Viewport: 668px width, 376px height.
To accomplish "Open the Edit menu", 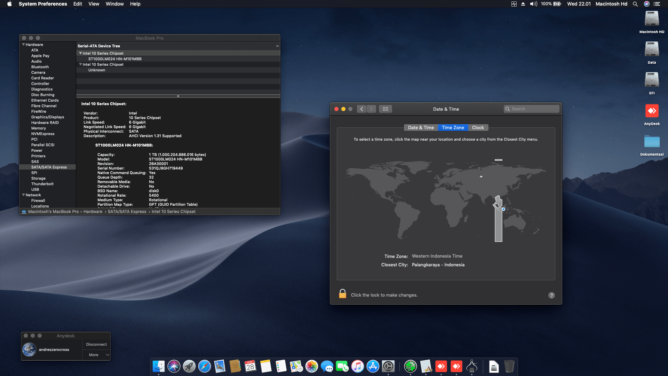I will click(78, 4).
